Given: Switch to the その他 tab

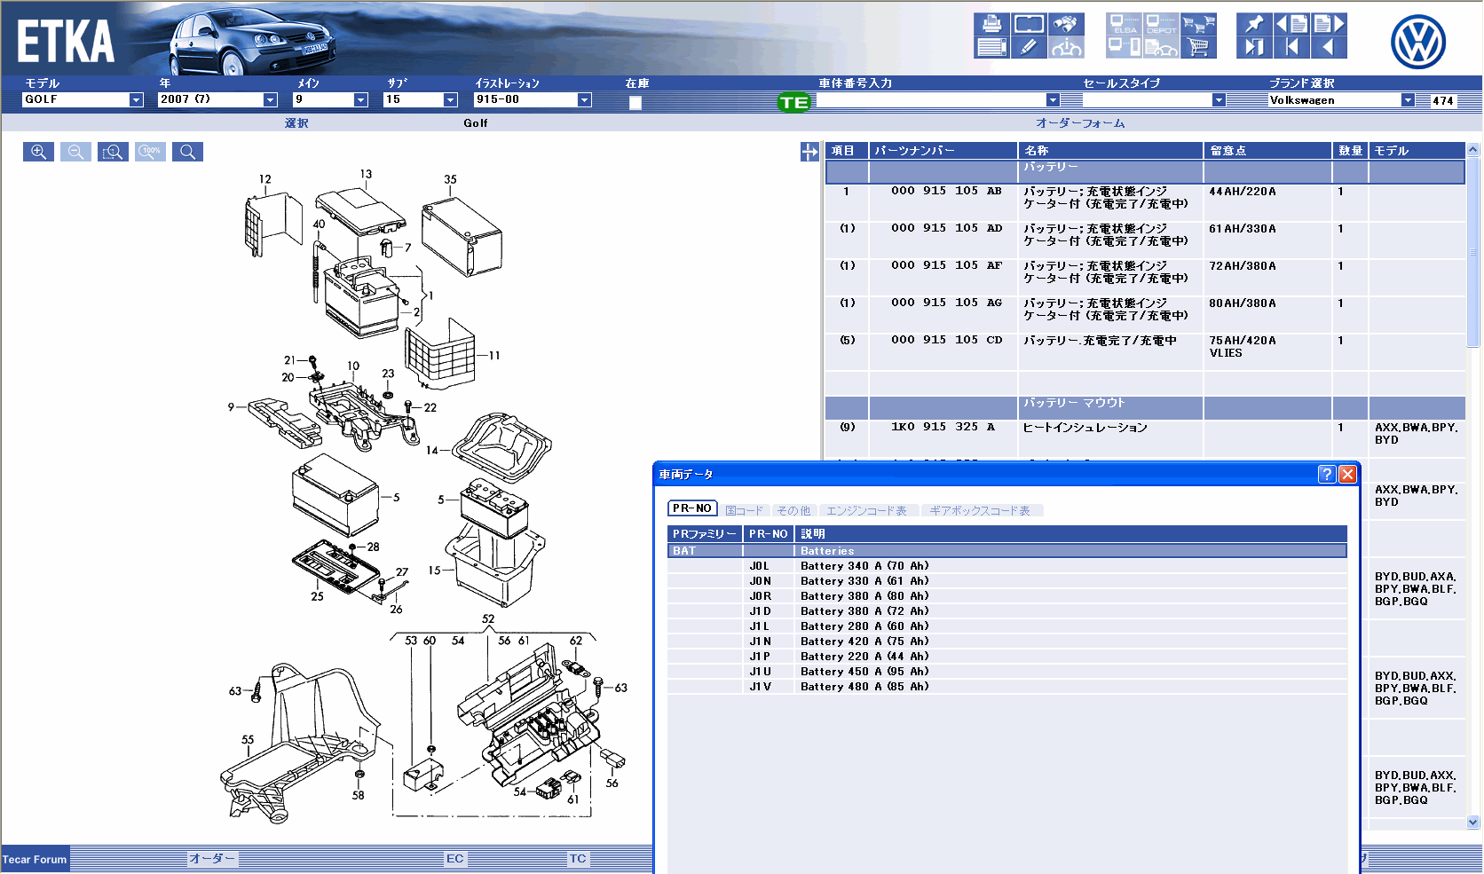Looking at the screenshot, I should [x=794, y=510].
